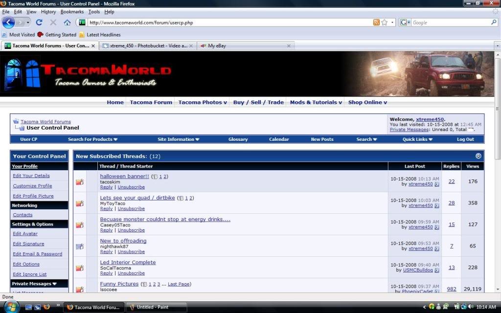Click the TacomaWorld site favicon in address bar
The height and width of the screenshot is (313, 501).
pyautogui.click(x=82, y=22)
